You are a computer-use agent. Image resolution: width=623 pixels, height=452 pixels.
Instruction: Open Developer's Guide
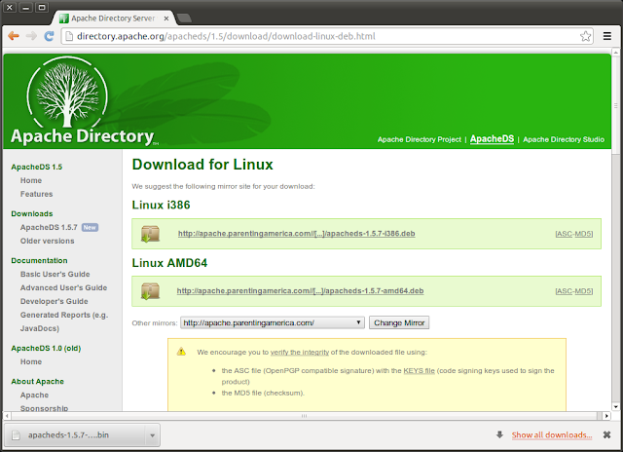55,301
